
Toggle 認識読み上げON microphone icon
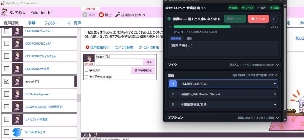(x=118, y=15)
